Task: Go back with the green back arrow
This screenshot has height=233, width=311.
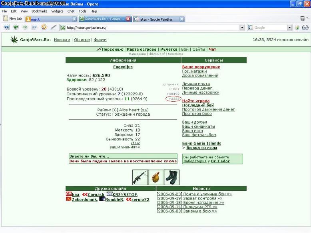Action: click(16, 27)
